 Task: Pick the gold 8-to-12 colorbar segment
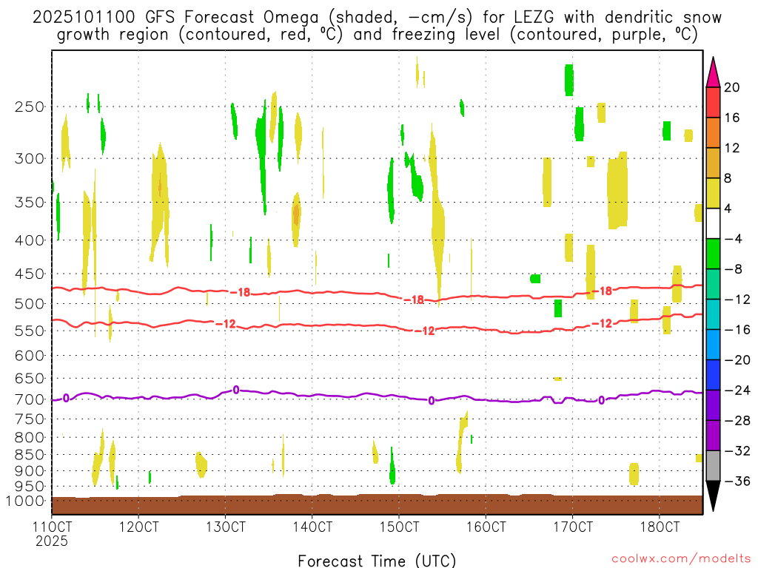click(x=713, y=163)
